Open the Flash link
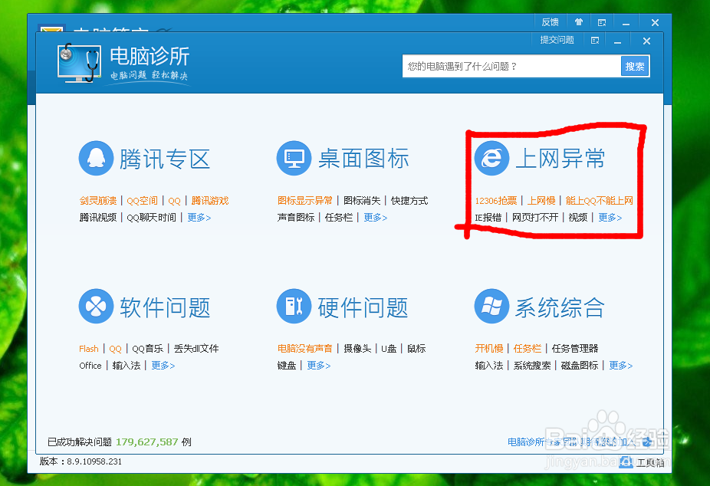 tap(89, 349)
